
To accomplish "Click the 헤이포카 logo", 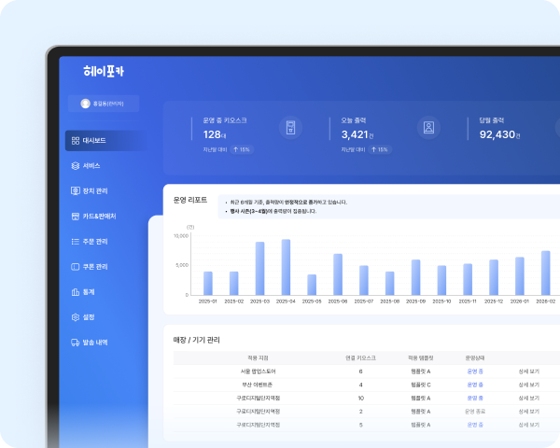I will click(104, 71).
